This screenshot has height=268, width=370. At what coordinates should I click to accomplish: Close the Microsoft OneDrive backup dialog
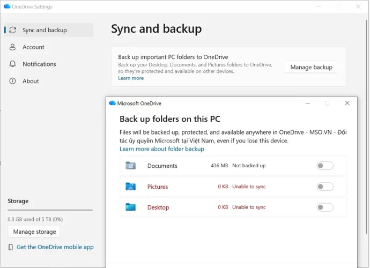tap(347, 103)
